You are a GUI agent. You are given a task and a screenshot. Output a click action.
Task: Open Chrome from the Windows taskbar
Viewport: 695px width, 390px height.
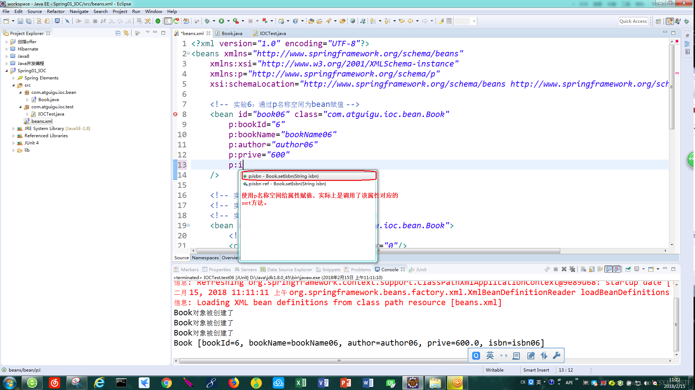coord(167,383)
